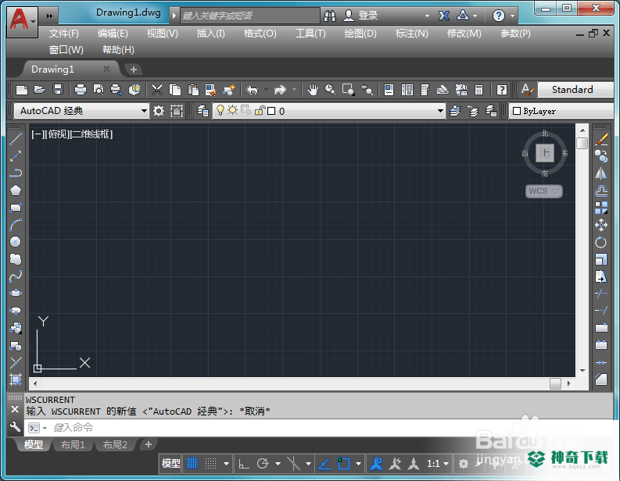The width and height of the screenshot is (620, 481).
Task: Select the Revision Cloud tool
Action: (x=16, y=259)
